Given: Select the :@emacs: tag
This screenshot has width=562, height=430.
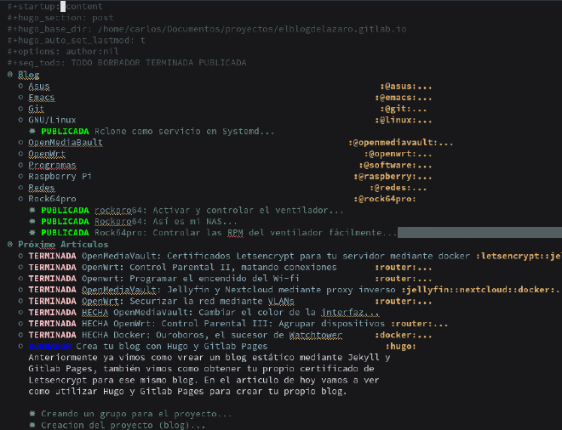Looking at the screenshot, I should 395,98.
